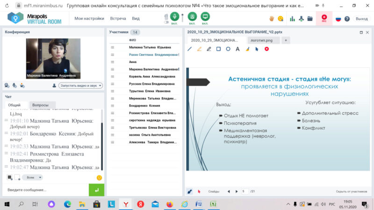Select participant Турыгина Елена Ивановна
The image size is (374, 210).
150,91
